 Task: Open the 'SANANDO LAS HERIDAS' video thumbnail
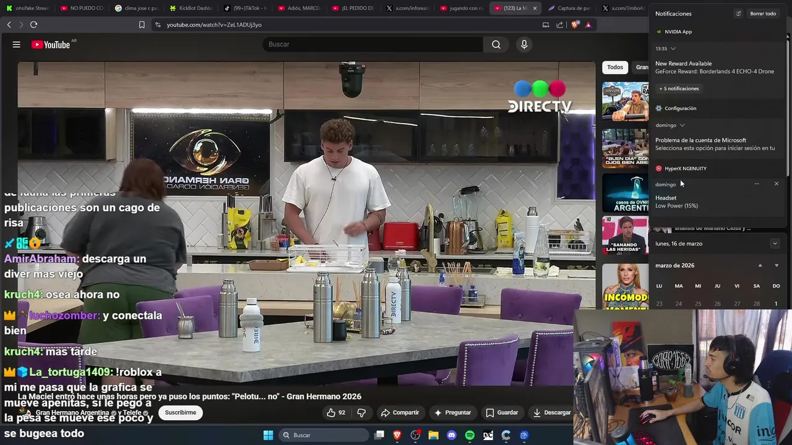coord(625,236)
